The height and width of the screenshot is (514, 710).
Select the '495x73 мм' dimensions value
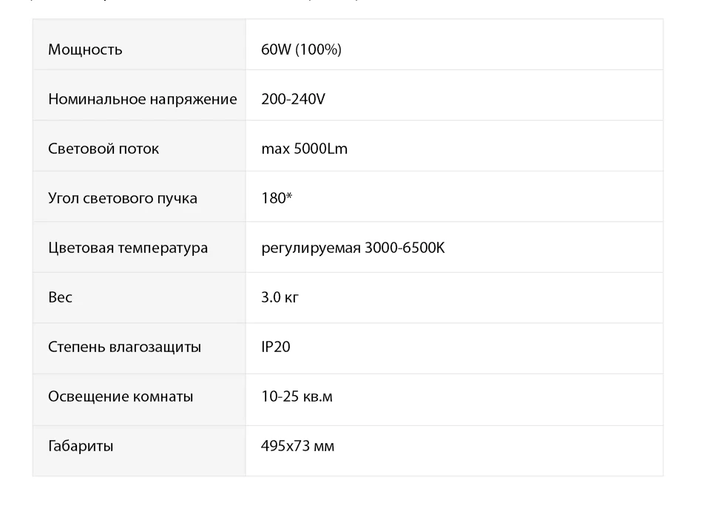click(297, 446)
